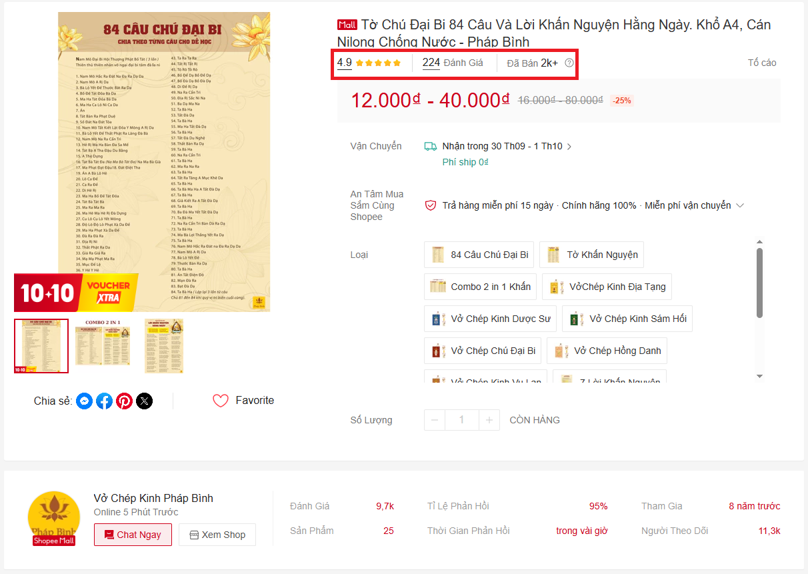Expand the Miễn phí vận chuyển details
Viewport: 808px width, 574px height.
point(739,205)
